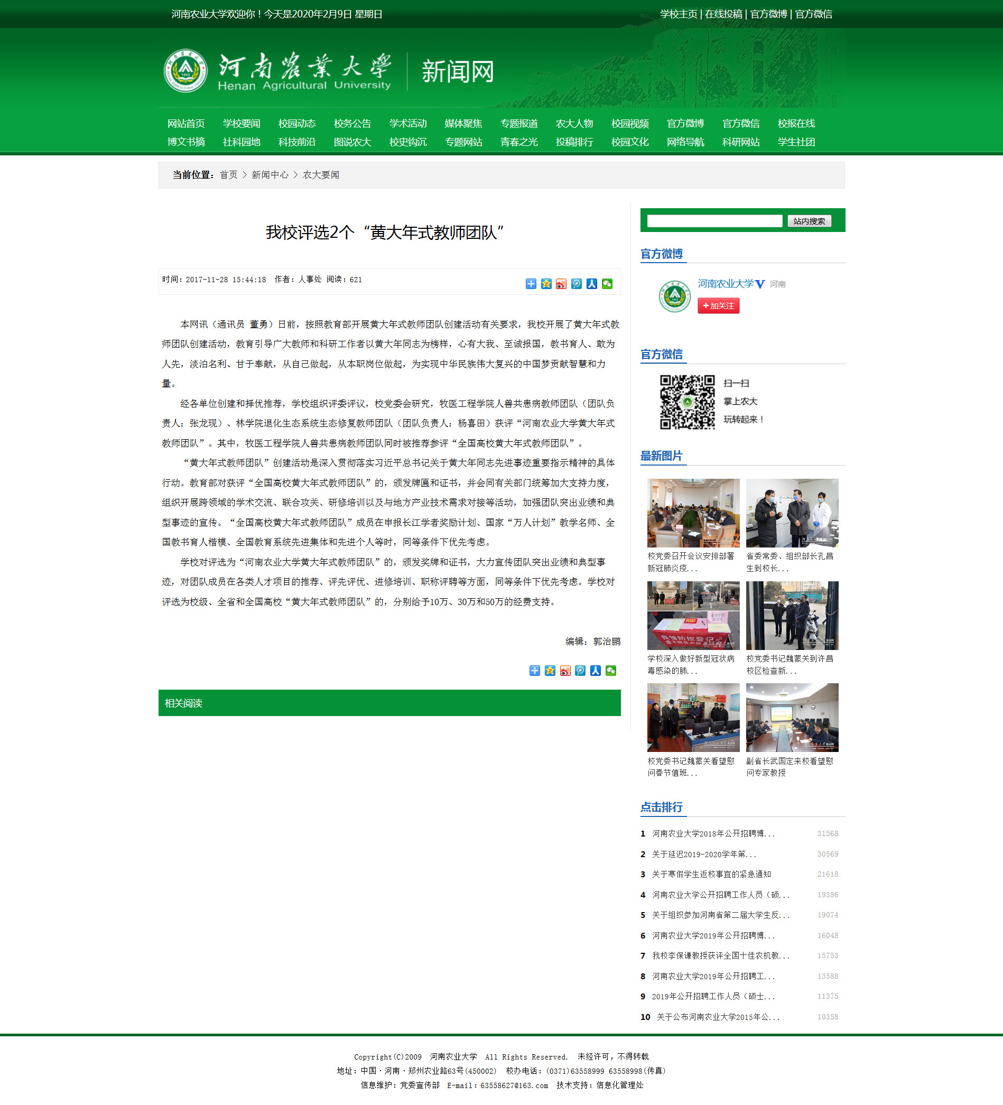Share to QQ Zone beside the read count
Screen dimensions: 1003x1105
(x=546, y=284)
